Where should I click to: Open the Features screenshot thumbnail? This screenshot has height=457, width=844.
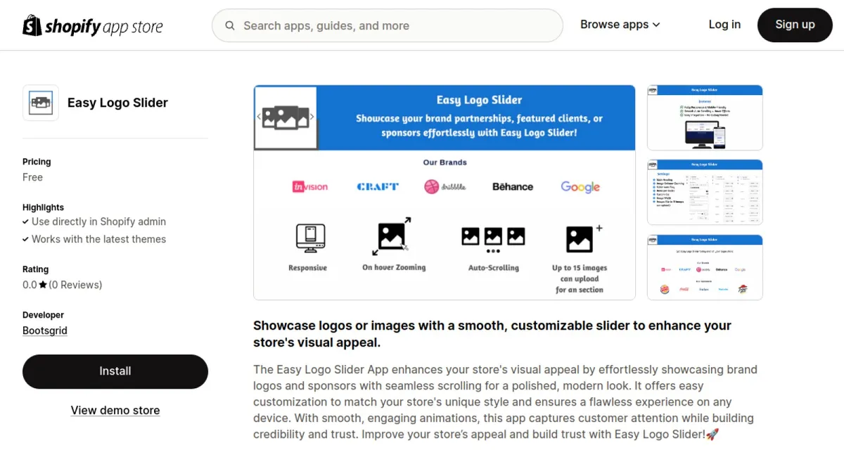coord(705,117)
